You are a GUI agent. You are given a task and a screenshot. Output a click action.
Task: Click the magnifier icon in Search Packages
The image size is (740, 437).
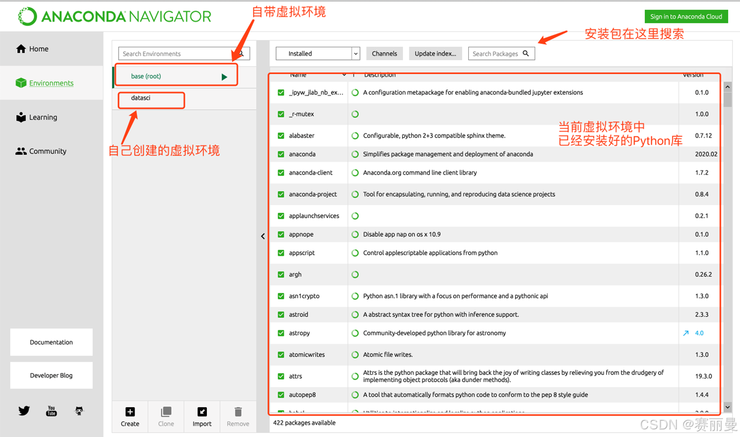[526, 53]
